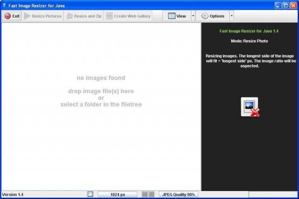
Task: Click the Create Web Gallery icon
Action: 109,16
